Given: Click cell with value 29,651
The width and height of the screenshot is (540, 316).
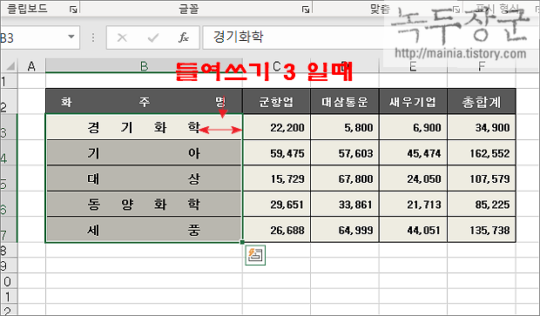Looking at the screenshot, I should pyautogui.click(x=277, y=204).
